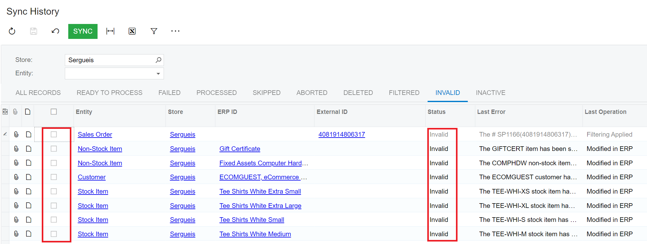Sort by the ERP ID column header
The height and width of the screenshot is (244, 647).
click(x=227, y=112)
